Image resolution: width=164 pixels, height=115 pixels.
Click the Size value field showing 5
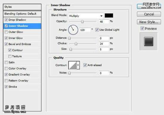pyautogui.click(x=104, y=49)
